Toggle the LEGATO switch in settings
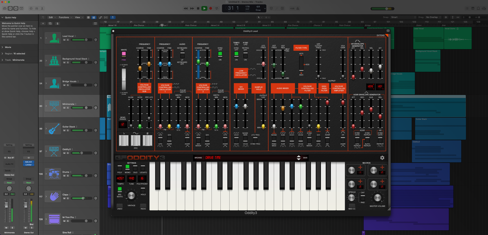The image size is (488, 235). [x=143, y=167]
